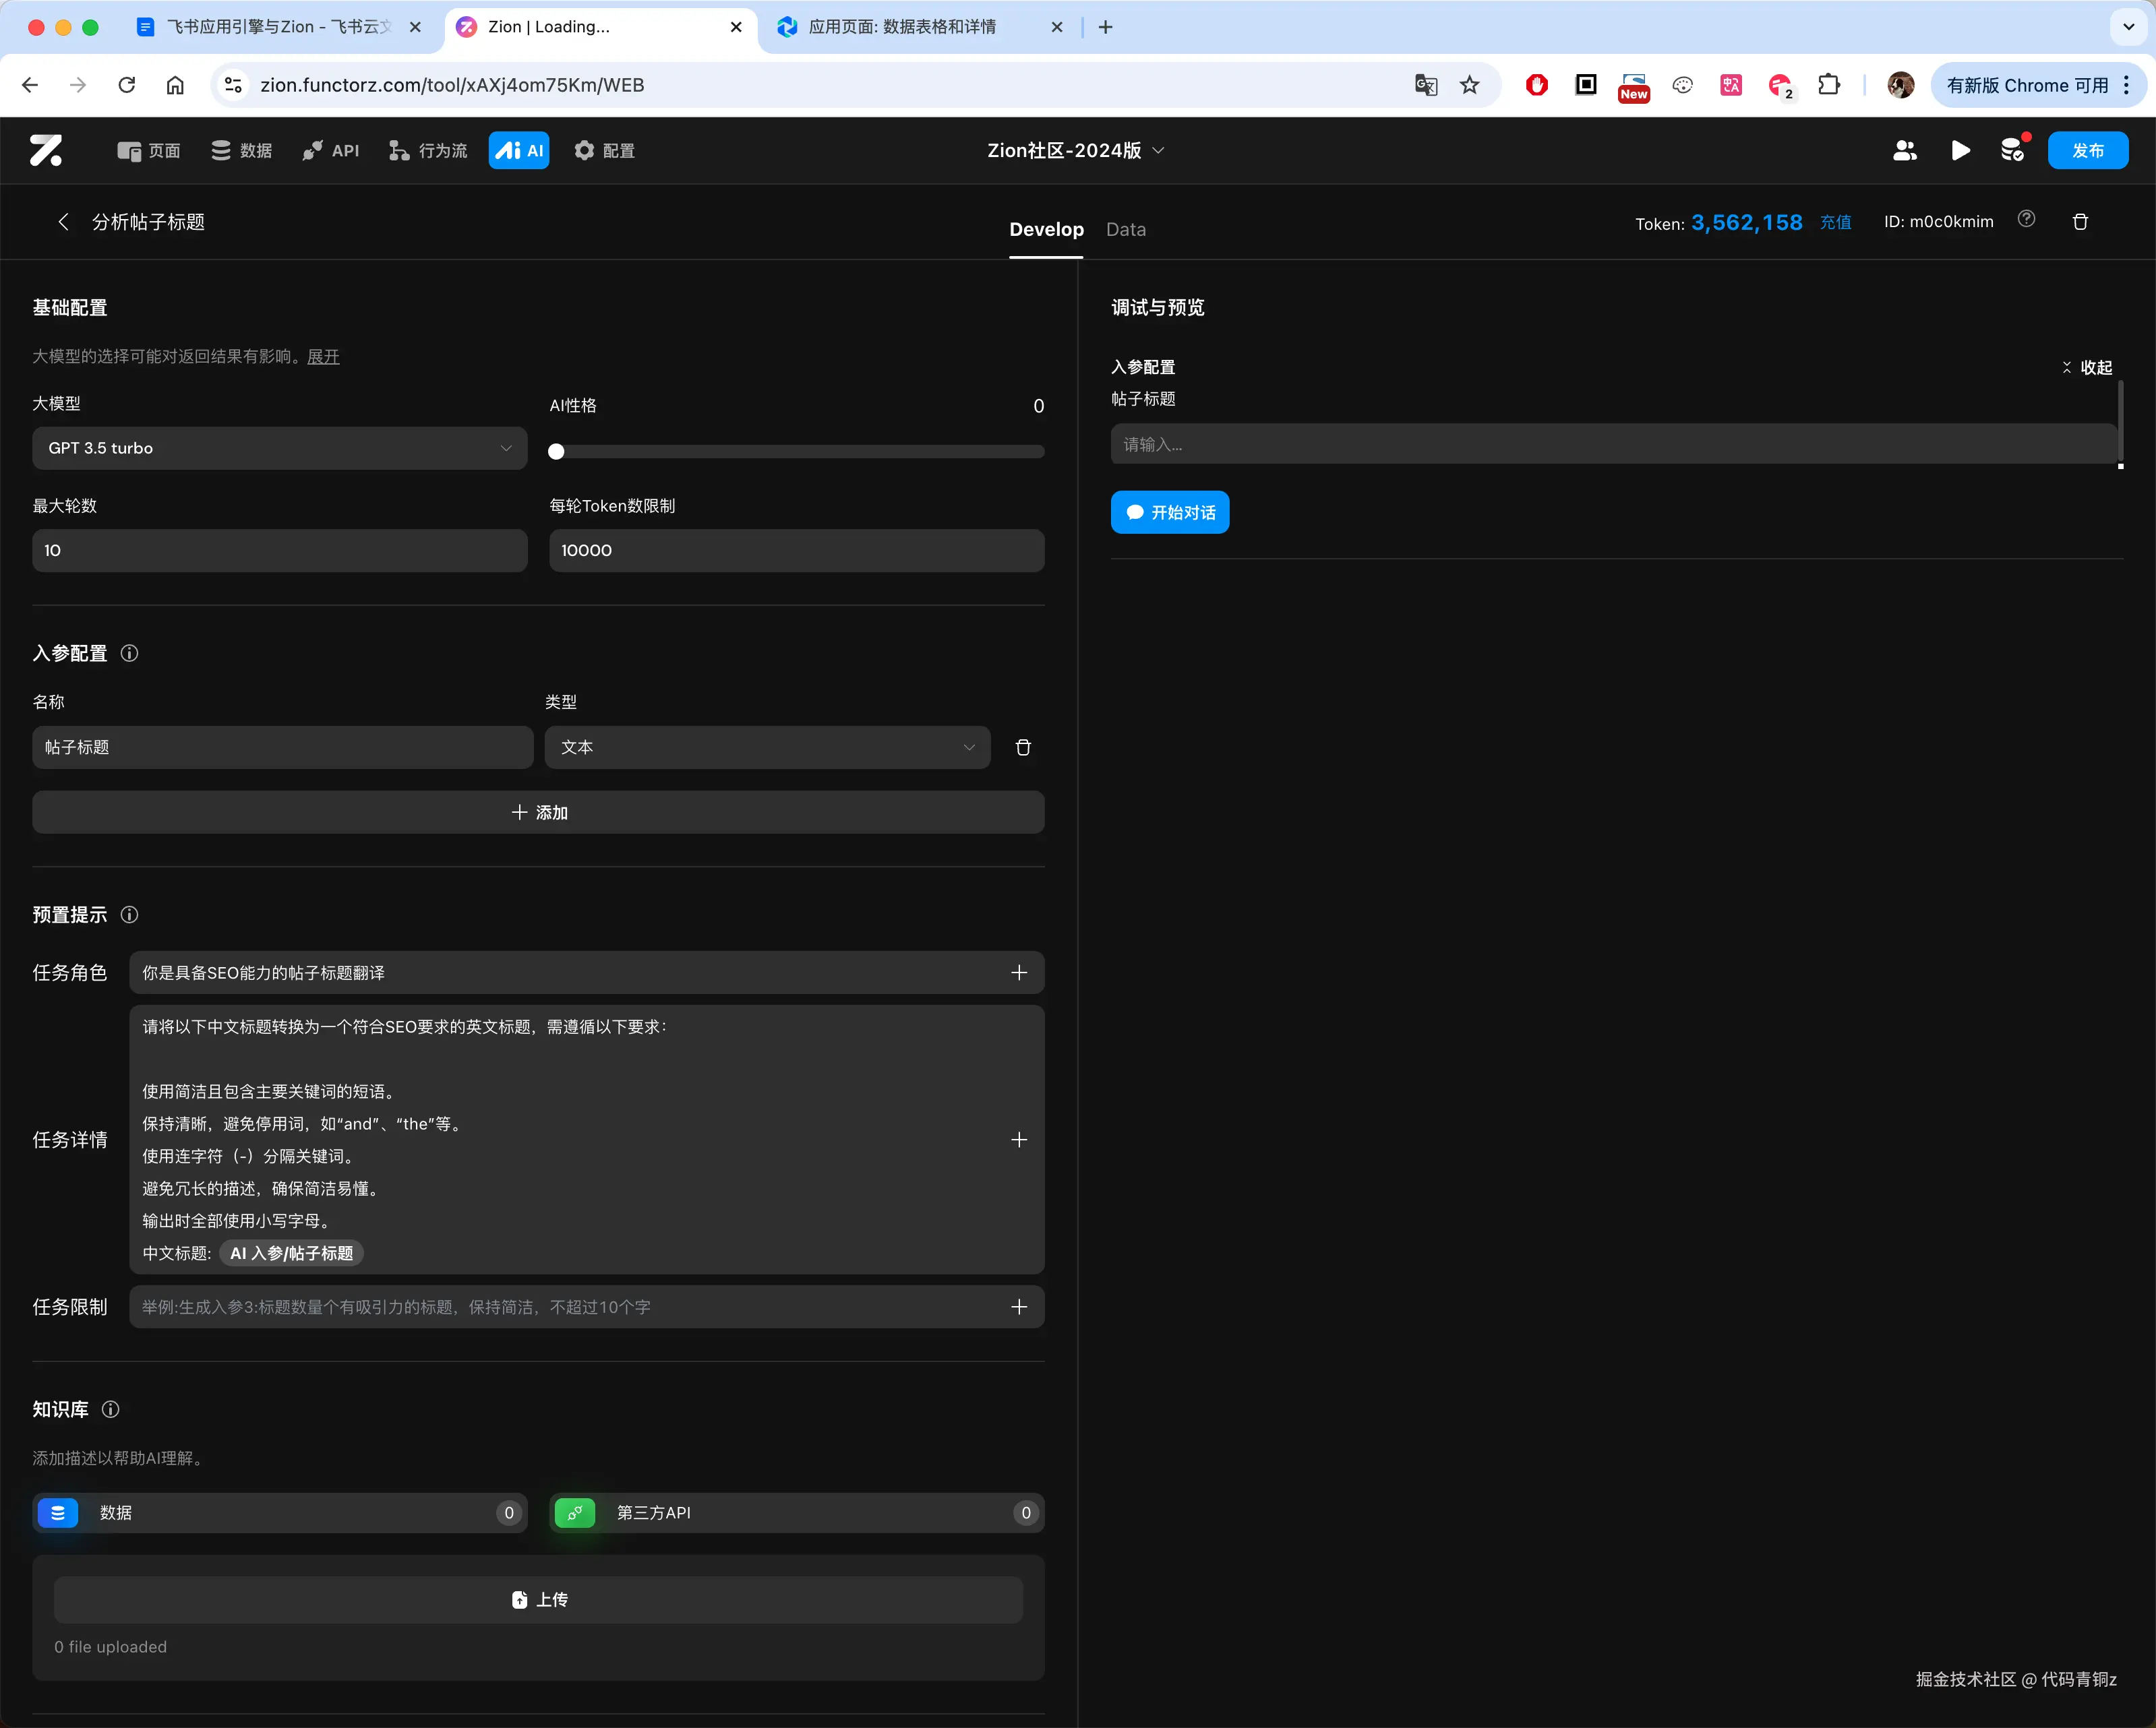Switch to the Data tab
The height and width of the screenshot is (1728, 2156).
pyautogui.click(x=1125, y=229)
